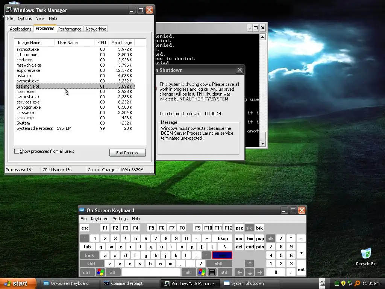This screenshot has width=385, height=289.
Task: Close the Command Prompt window
Action: tap(263, 28)
